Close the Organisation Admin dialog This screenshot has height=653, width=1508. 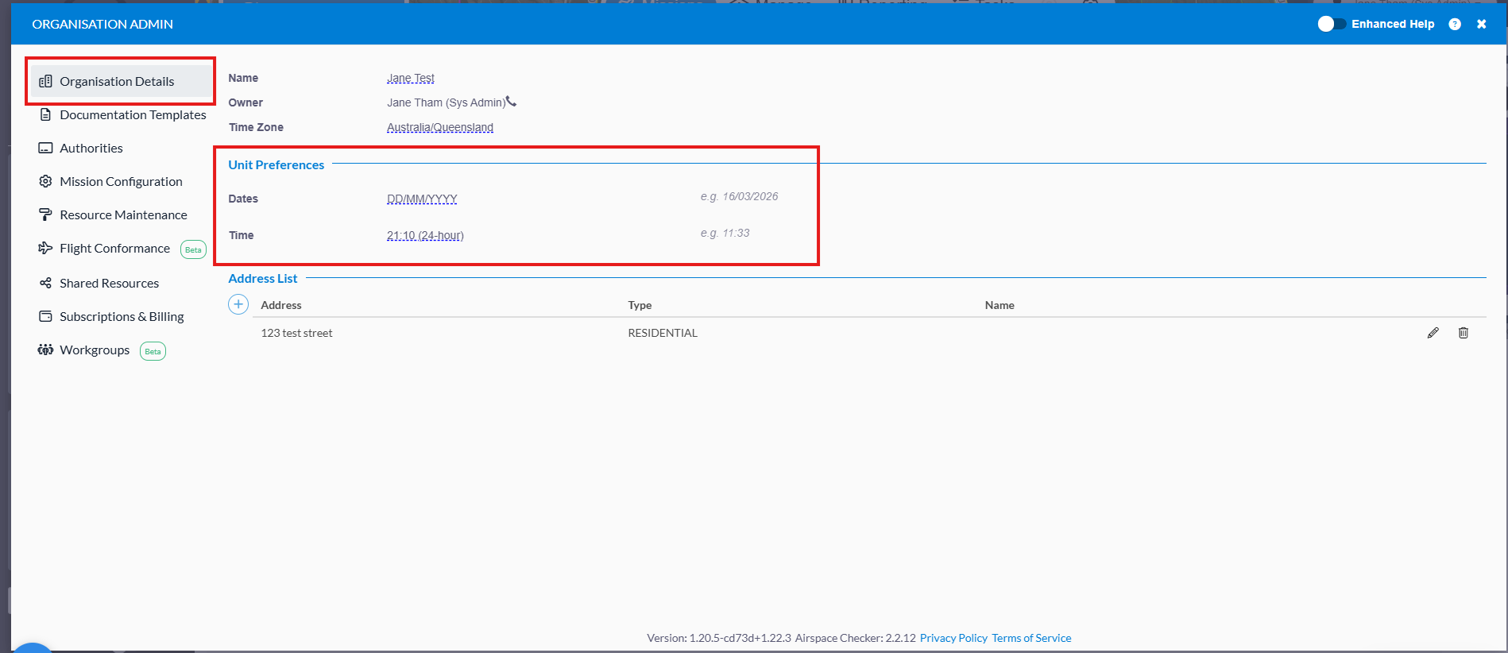tap(1481, 24)
